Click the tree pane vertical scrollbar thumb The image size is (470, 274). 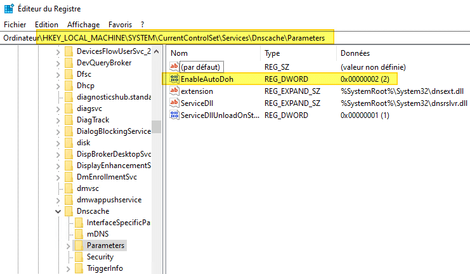point(156,126)
